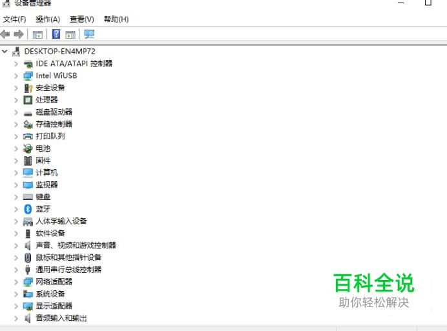Open the 操作(A) menu
The height and width of the screenshot is (331, 447).
(48, 19)
